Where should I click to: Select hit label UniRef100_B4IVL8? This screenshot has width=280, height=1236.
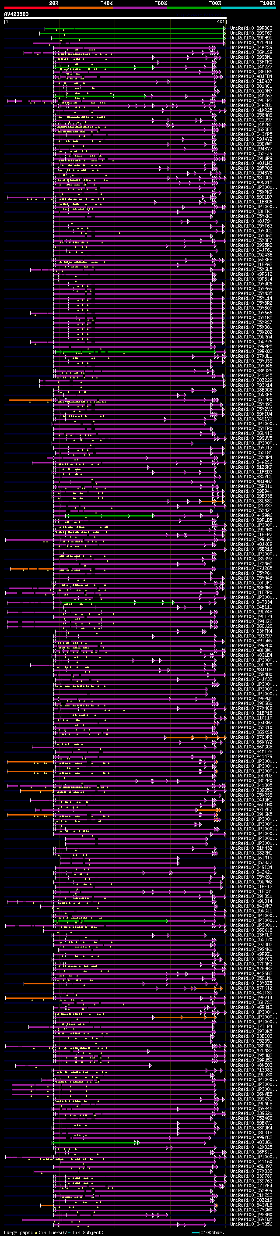(x=251, y=1205)
